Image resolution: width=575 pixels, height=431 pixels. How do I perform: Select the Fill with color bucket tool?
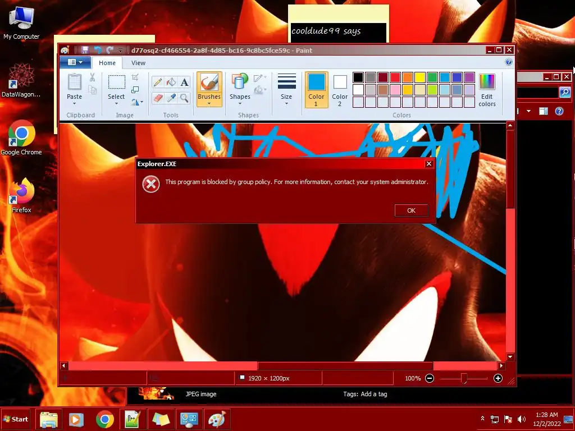click(171, 82)
